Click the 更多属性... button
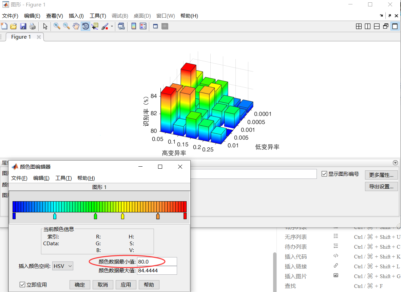The height and width of the screenshot is (292, 401). [381, 175]
